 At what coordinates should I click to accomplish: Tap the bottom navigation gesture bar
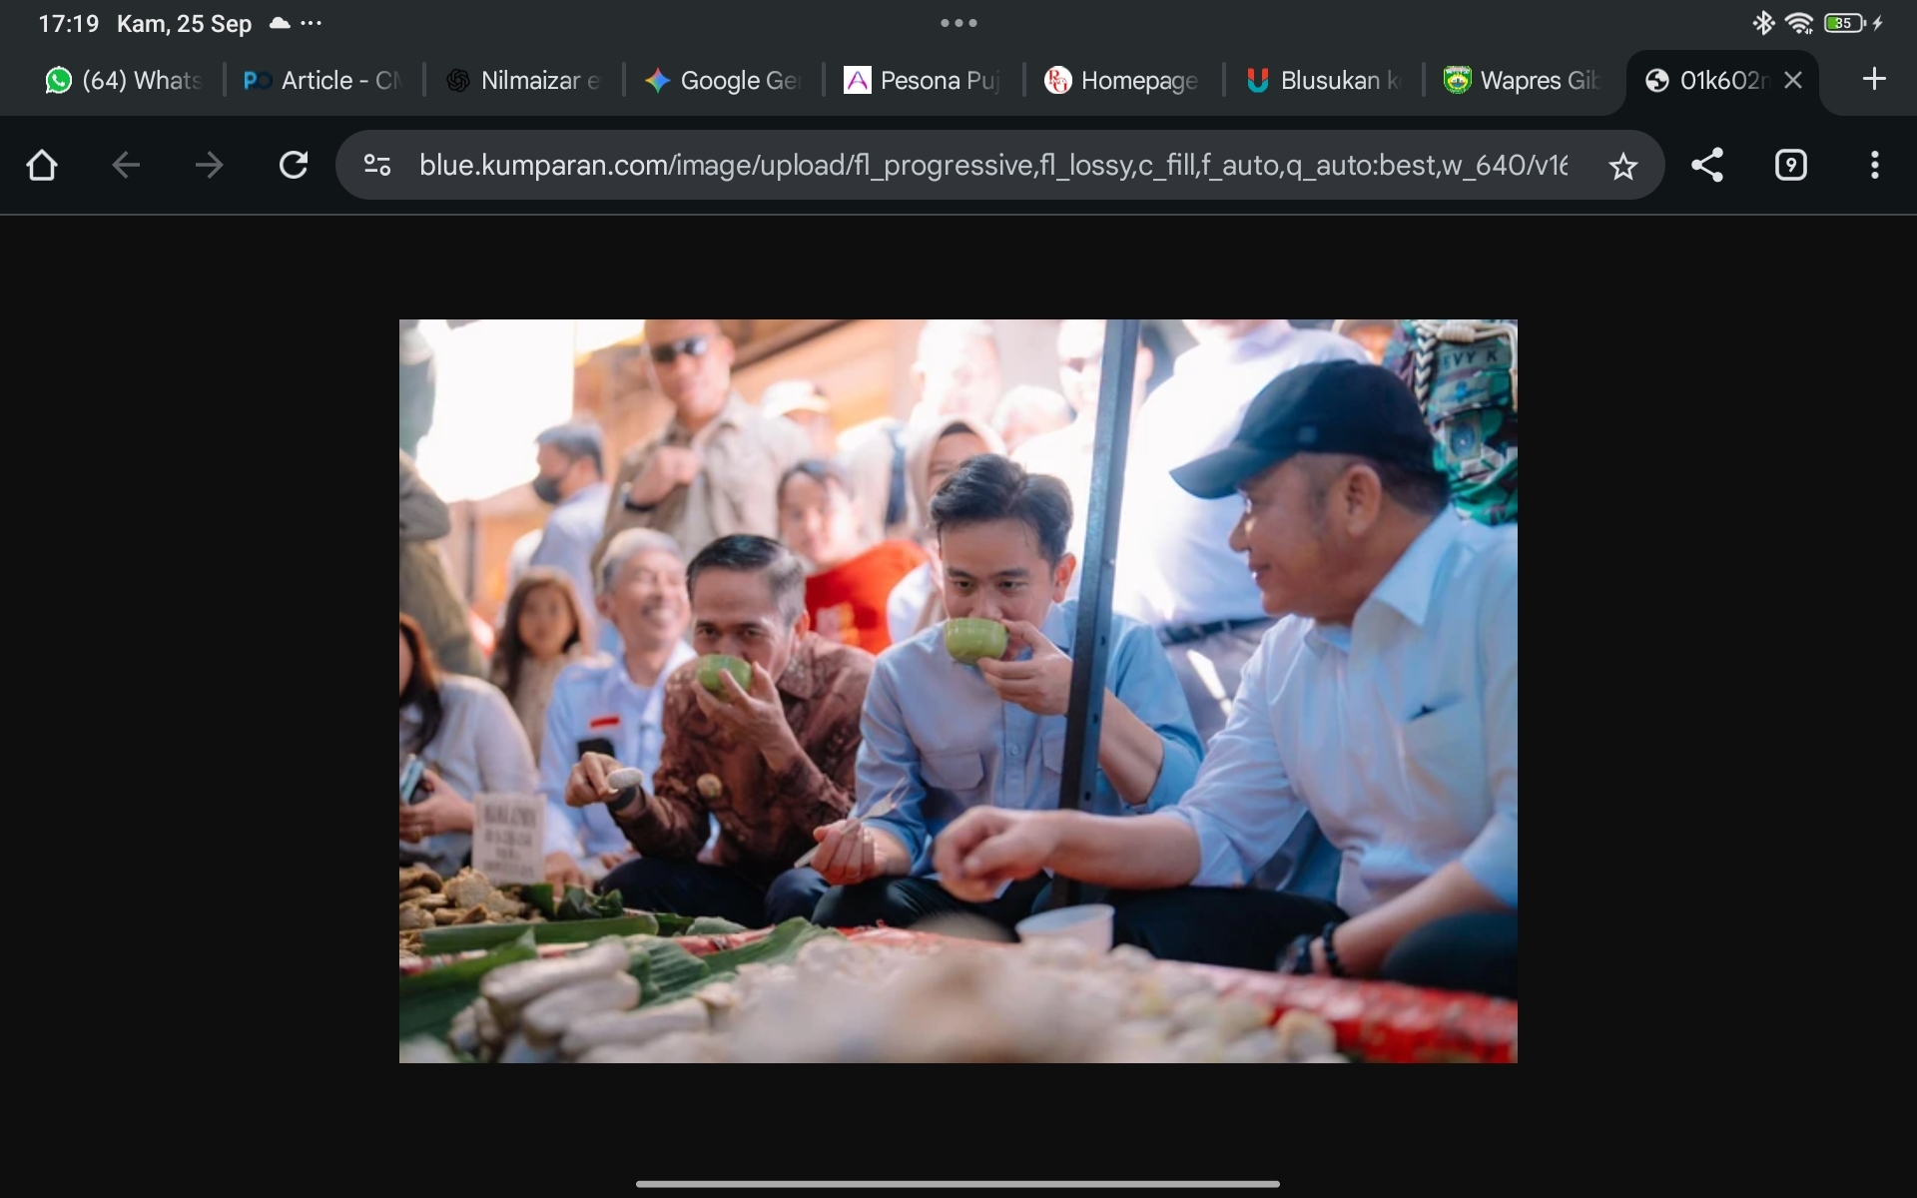tap(958, 1184)
